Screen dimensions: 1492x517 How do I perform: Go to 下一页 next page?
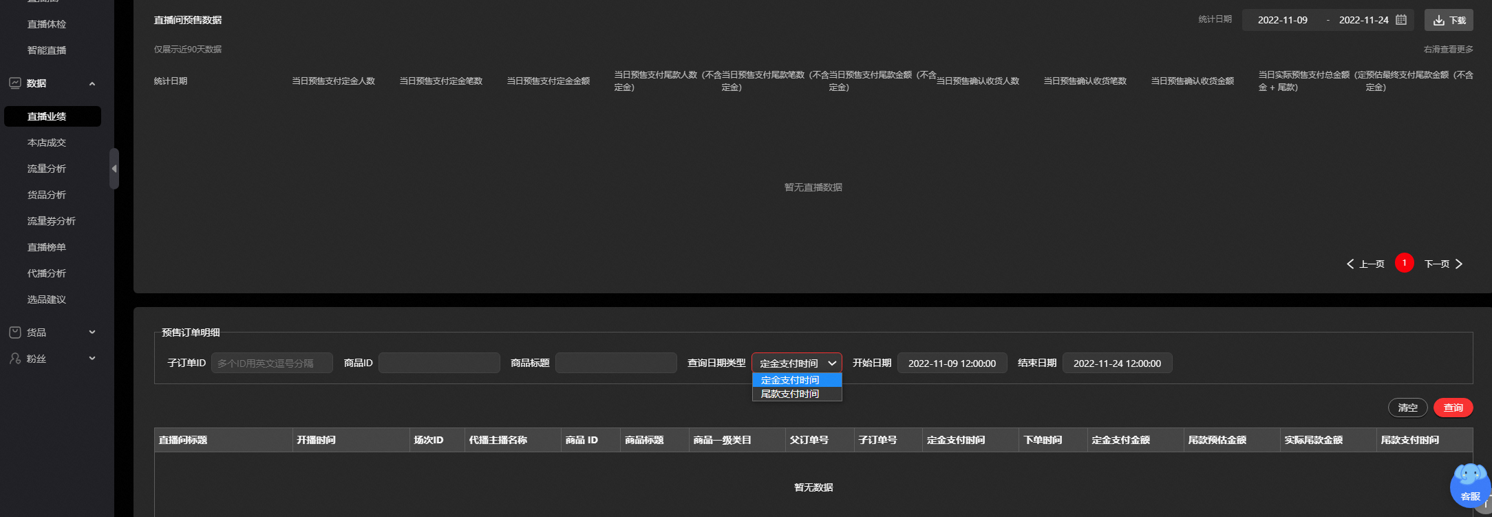click(1443, 264)
